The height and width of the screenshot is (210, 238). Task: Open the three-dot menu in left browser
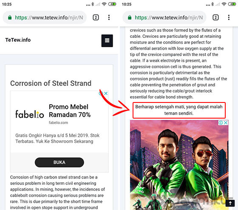click(x=109, y=17)
